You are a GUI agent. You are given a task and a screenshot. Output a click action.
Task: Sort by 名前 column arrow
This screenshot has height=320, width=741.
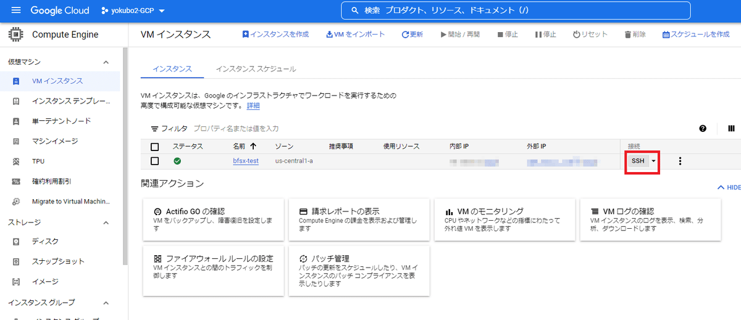tap(253, 147)
